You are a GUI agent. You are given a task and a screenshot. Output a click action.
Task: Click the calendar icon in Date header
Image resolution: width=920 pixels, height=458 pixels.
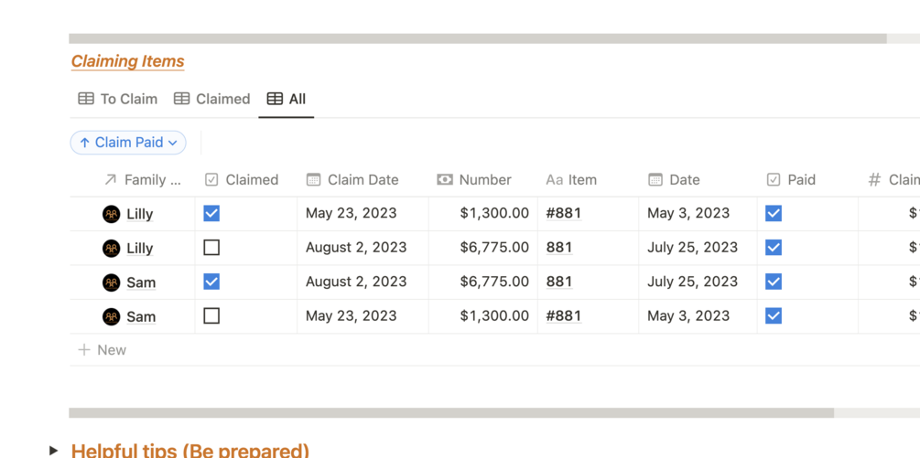[655, 180]
